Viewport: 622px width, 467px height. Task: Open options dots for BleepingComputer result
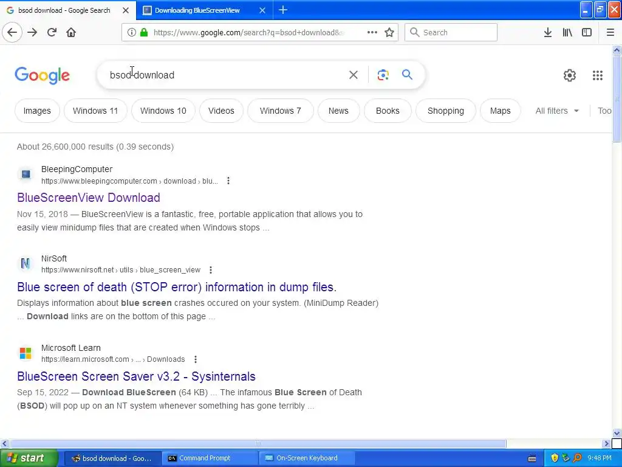(x=228, y=181)
